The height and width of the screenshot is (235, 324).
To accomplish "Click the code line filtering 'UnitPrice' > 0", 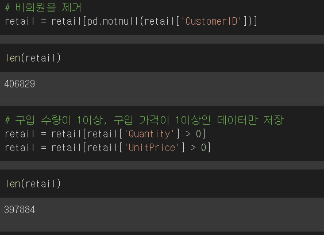I will coord(107,148).
